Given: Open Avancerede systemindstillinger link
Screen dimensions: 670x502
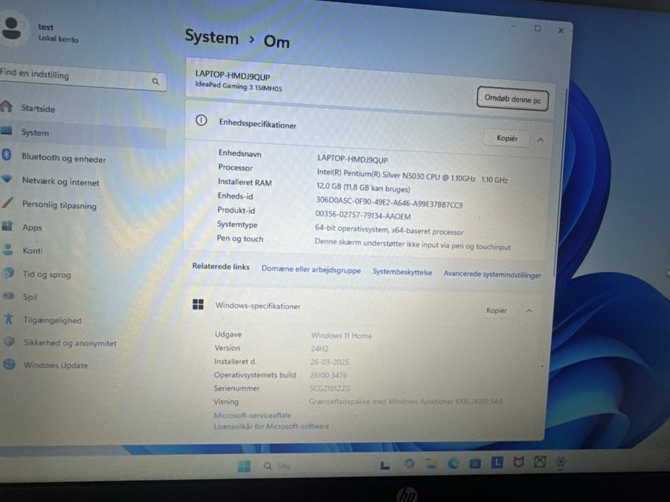Looking at the screenshot, I should click(492, 274).
